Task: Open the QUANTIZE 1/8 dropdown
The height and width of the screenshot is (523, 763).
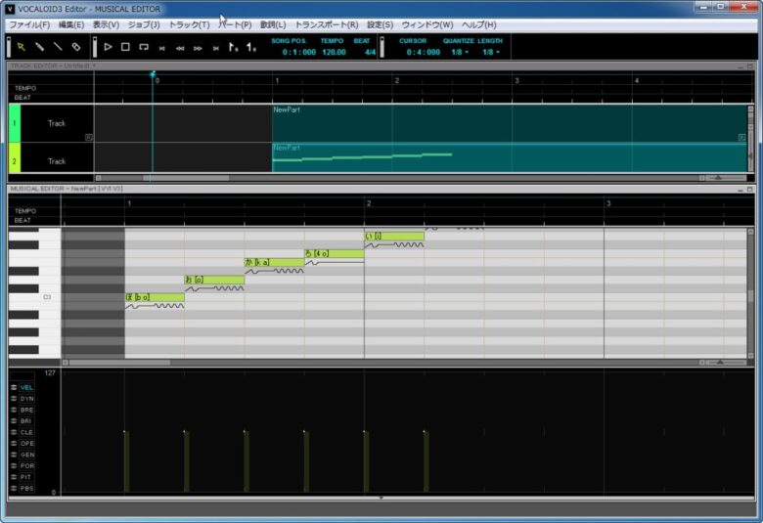Action: pos(460,52)
